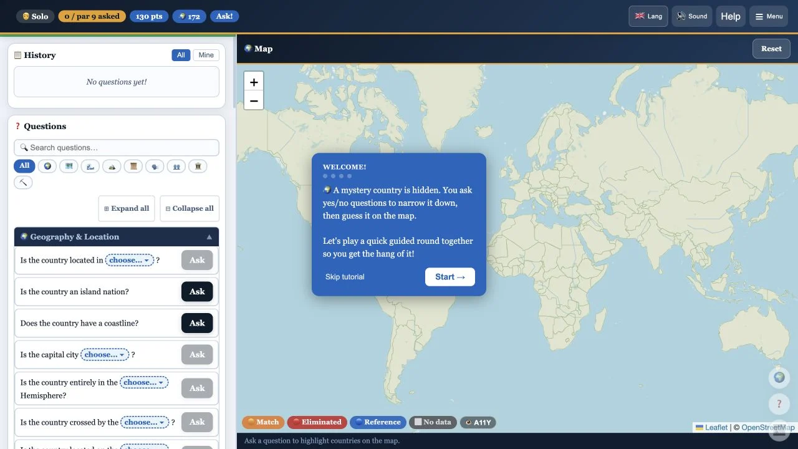Select the All questions filter chip

pos(24,166)
